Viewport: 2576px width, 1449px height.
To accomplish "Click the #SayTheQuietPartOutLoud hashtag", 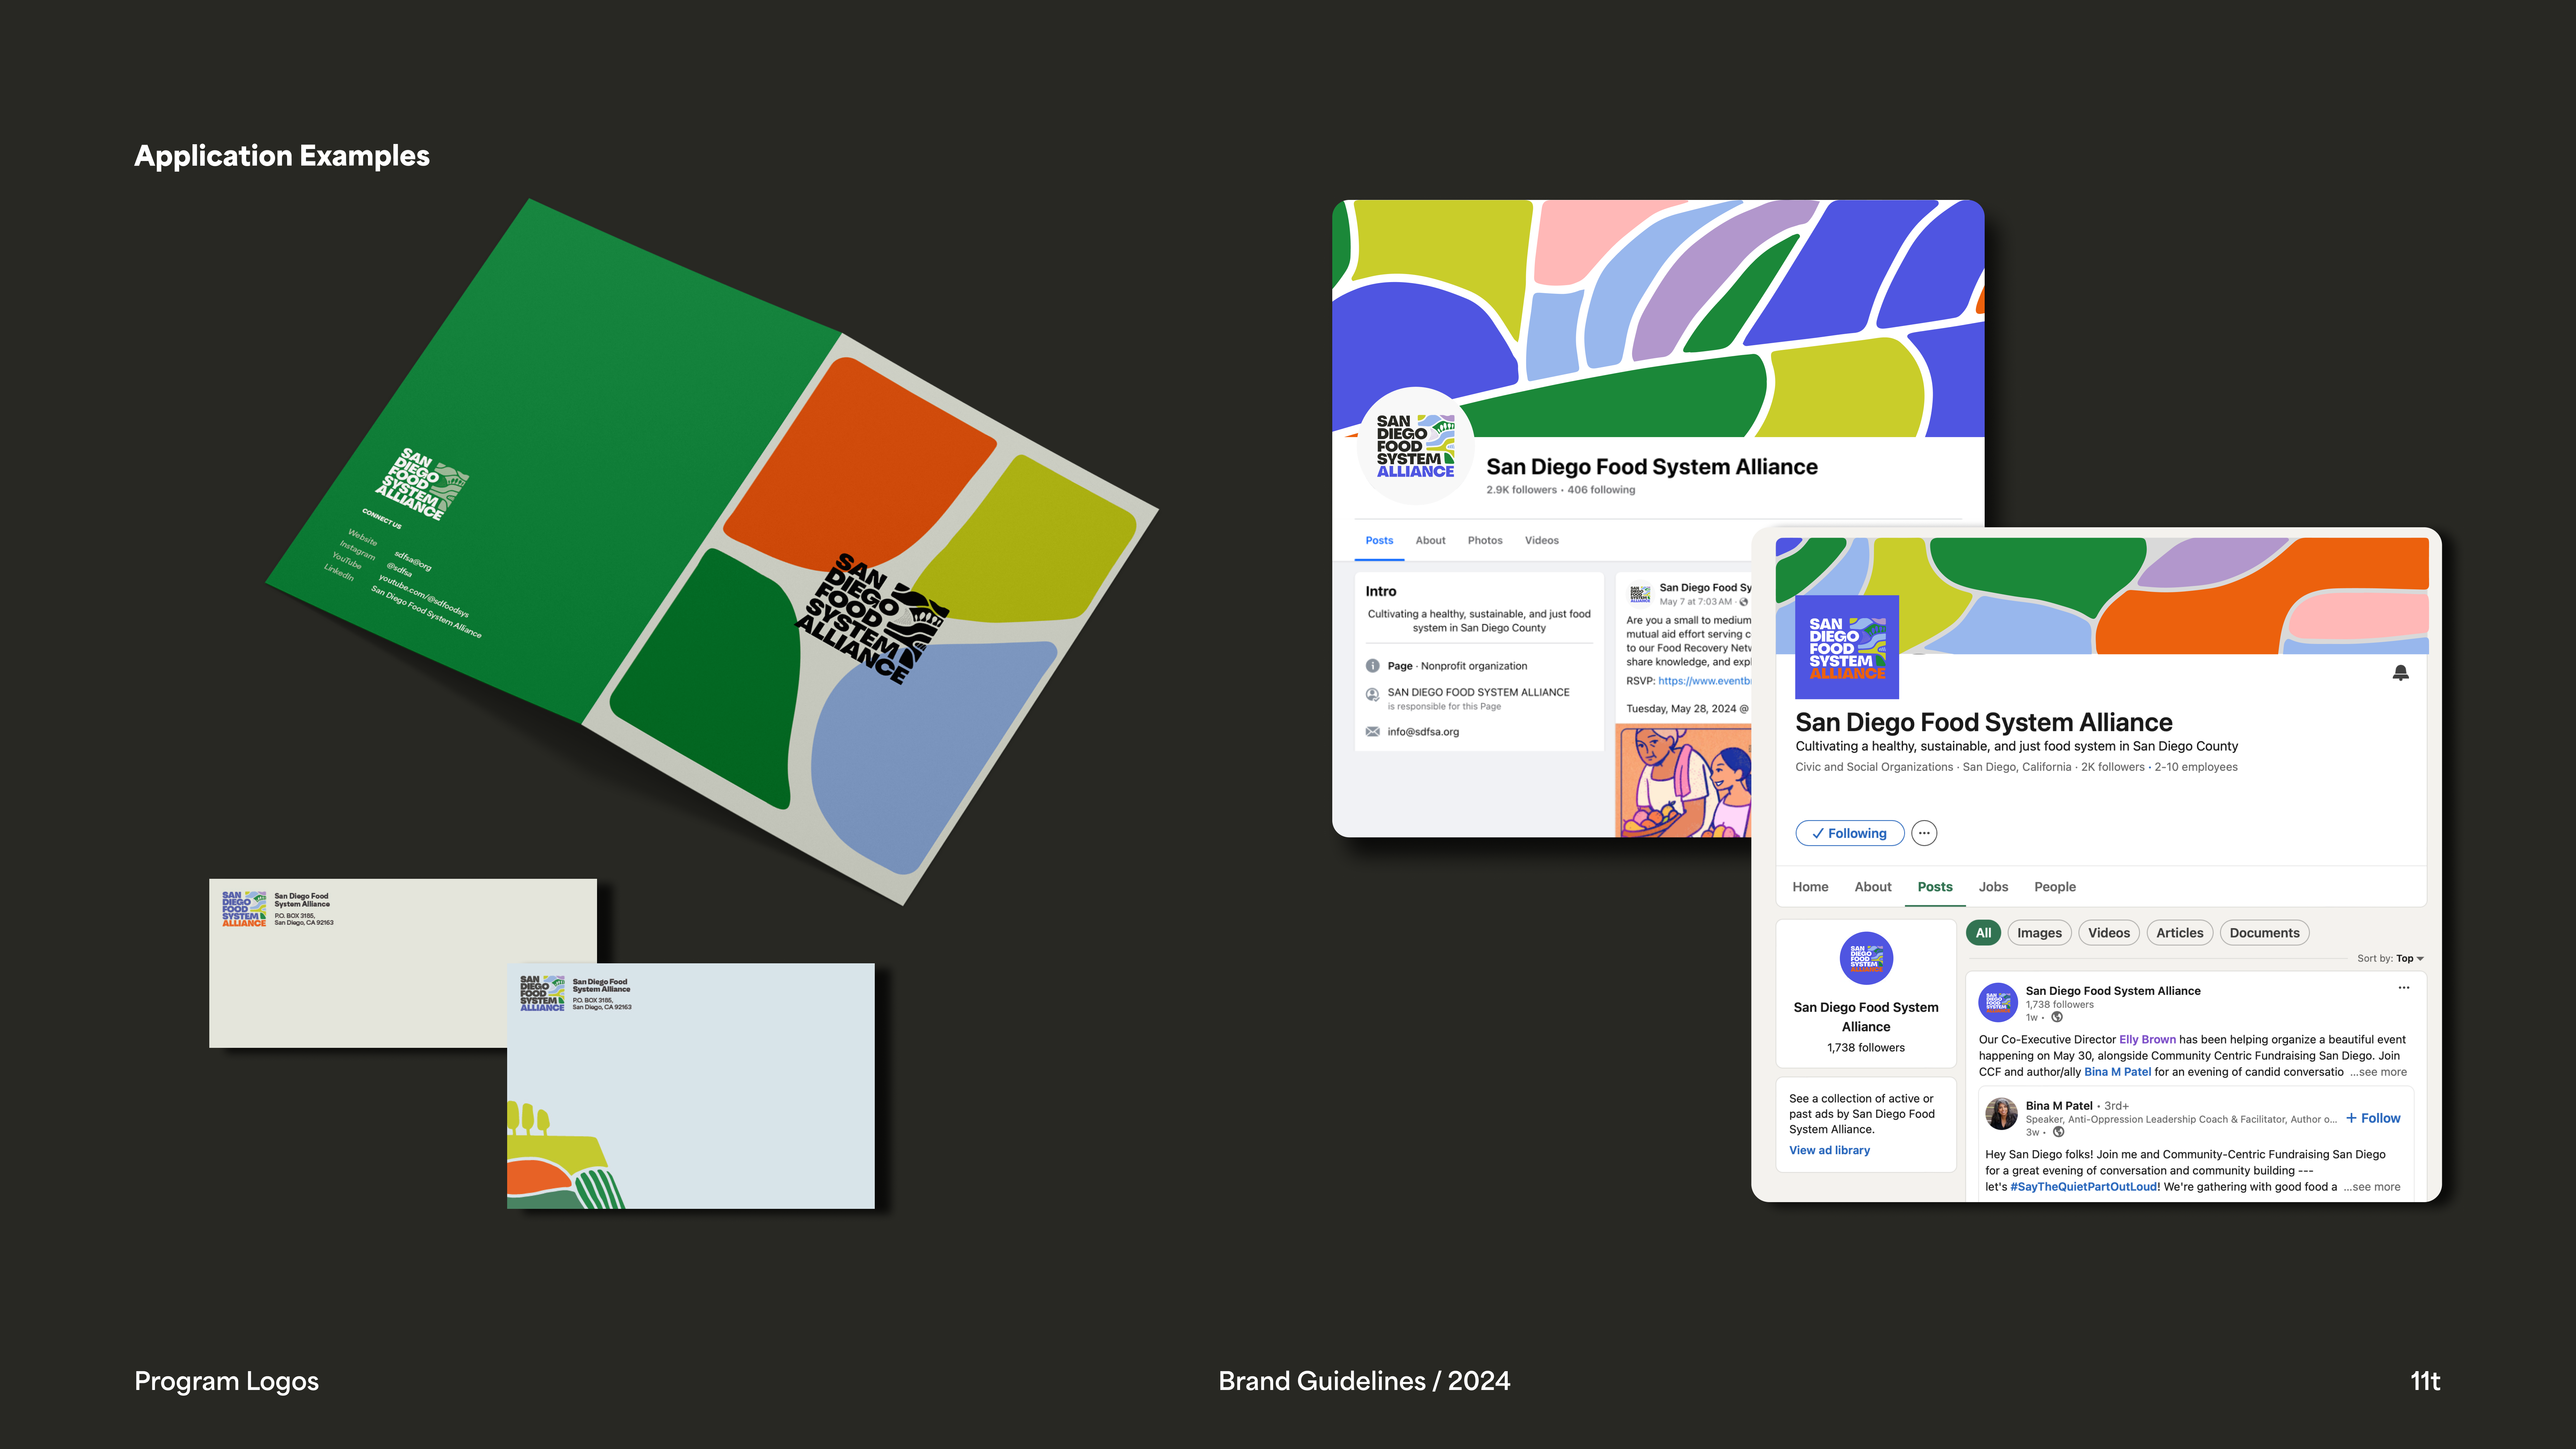I will point(2084,1187).
